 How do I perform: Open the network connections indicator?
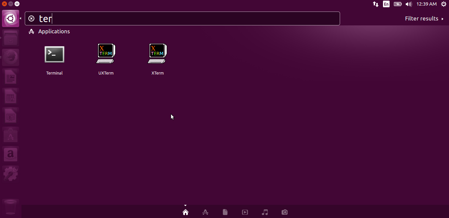376,4
